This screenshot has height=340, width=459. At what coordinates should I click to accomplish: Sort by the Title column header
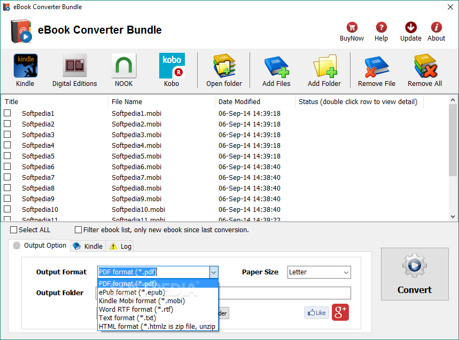[55, 102]
